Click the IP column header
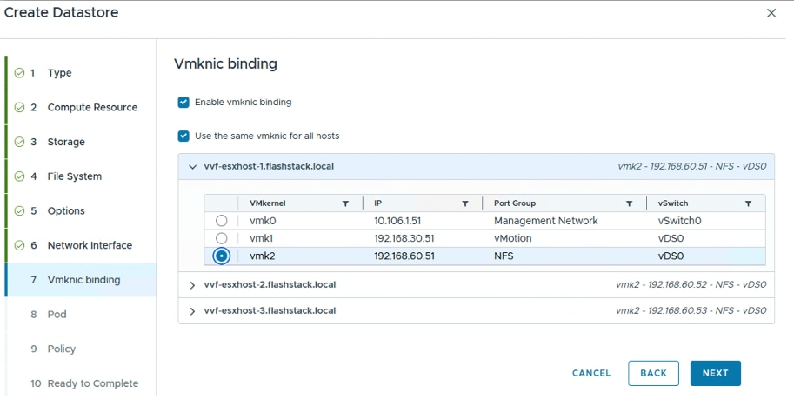This screenshot has height=406, width=794. coord(377,203)
